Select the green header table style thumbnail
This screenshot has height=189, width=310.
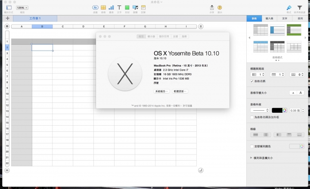(294, 30)
